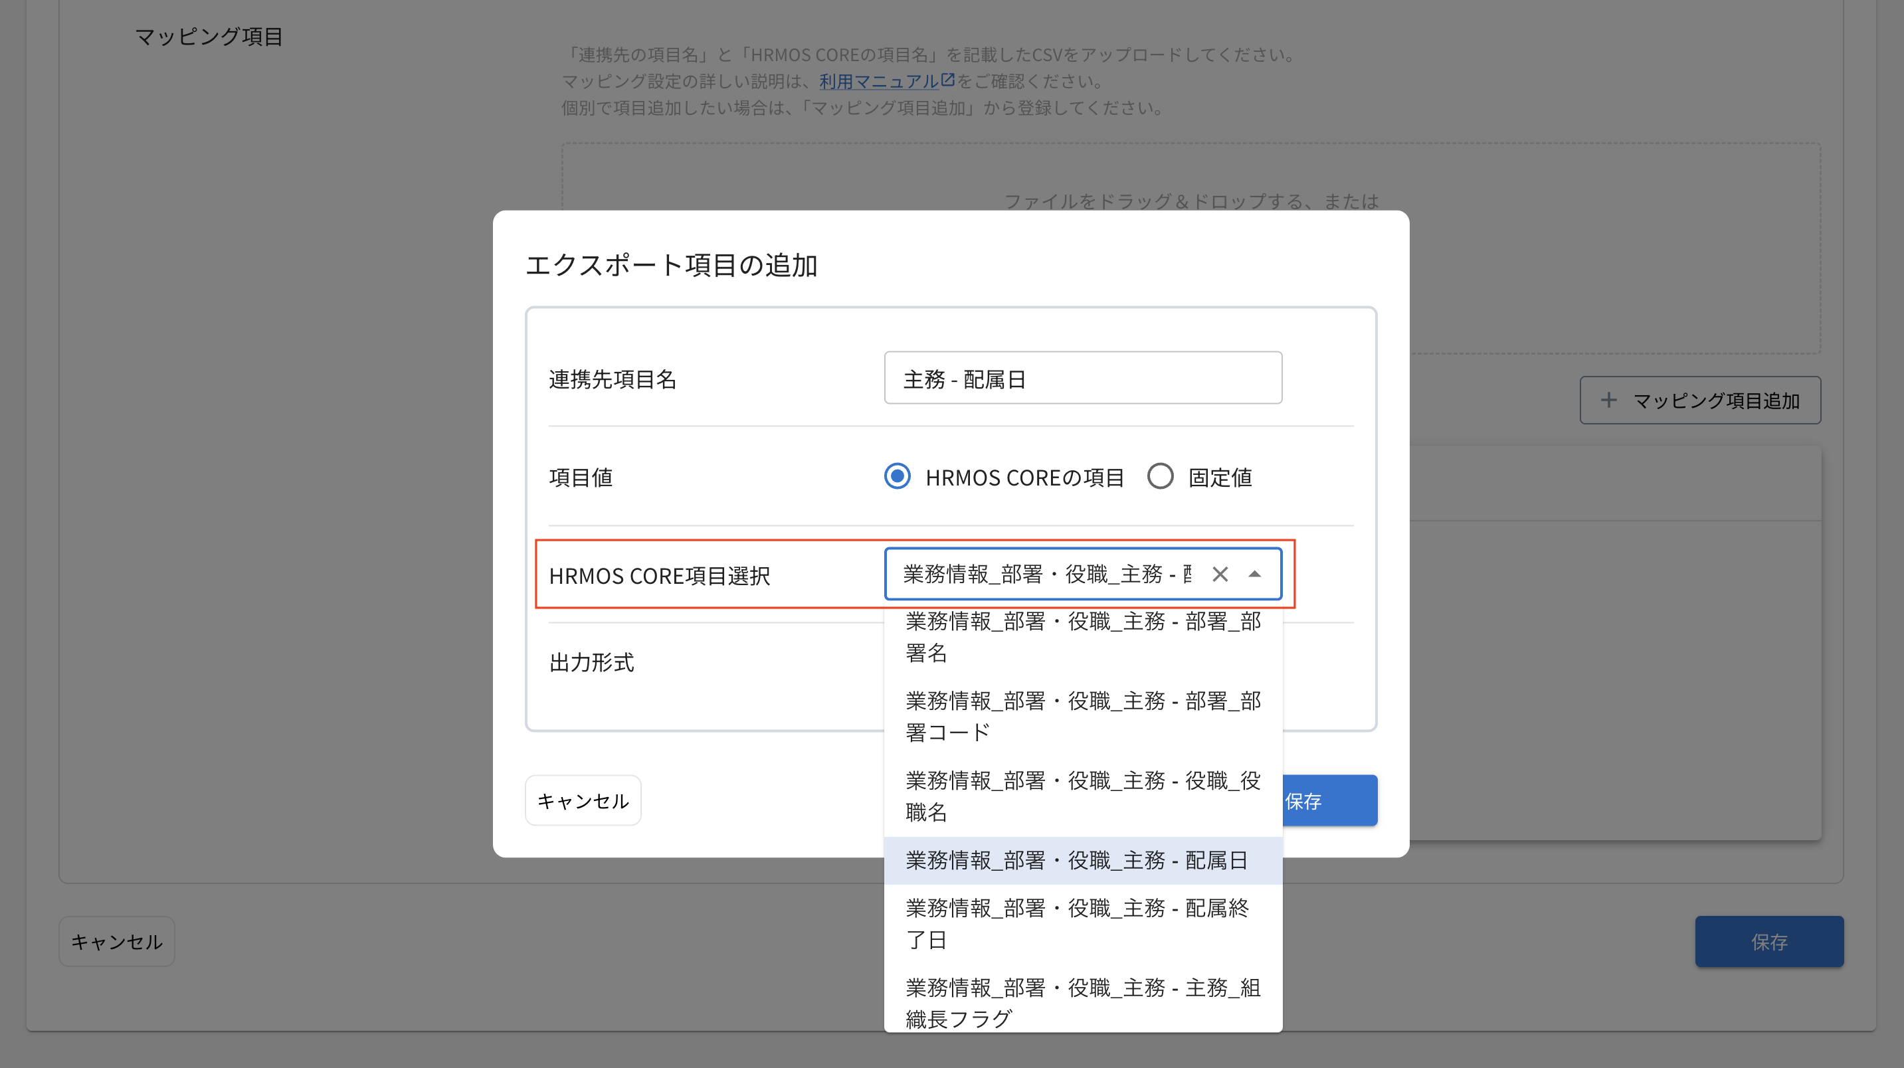
Task: Select the highlighted 配属日 dropdown option
Action: tap(1082, 860)
